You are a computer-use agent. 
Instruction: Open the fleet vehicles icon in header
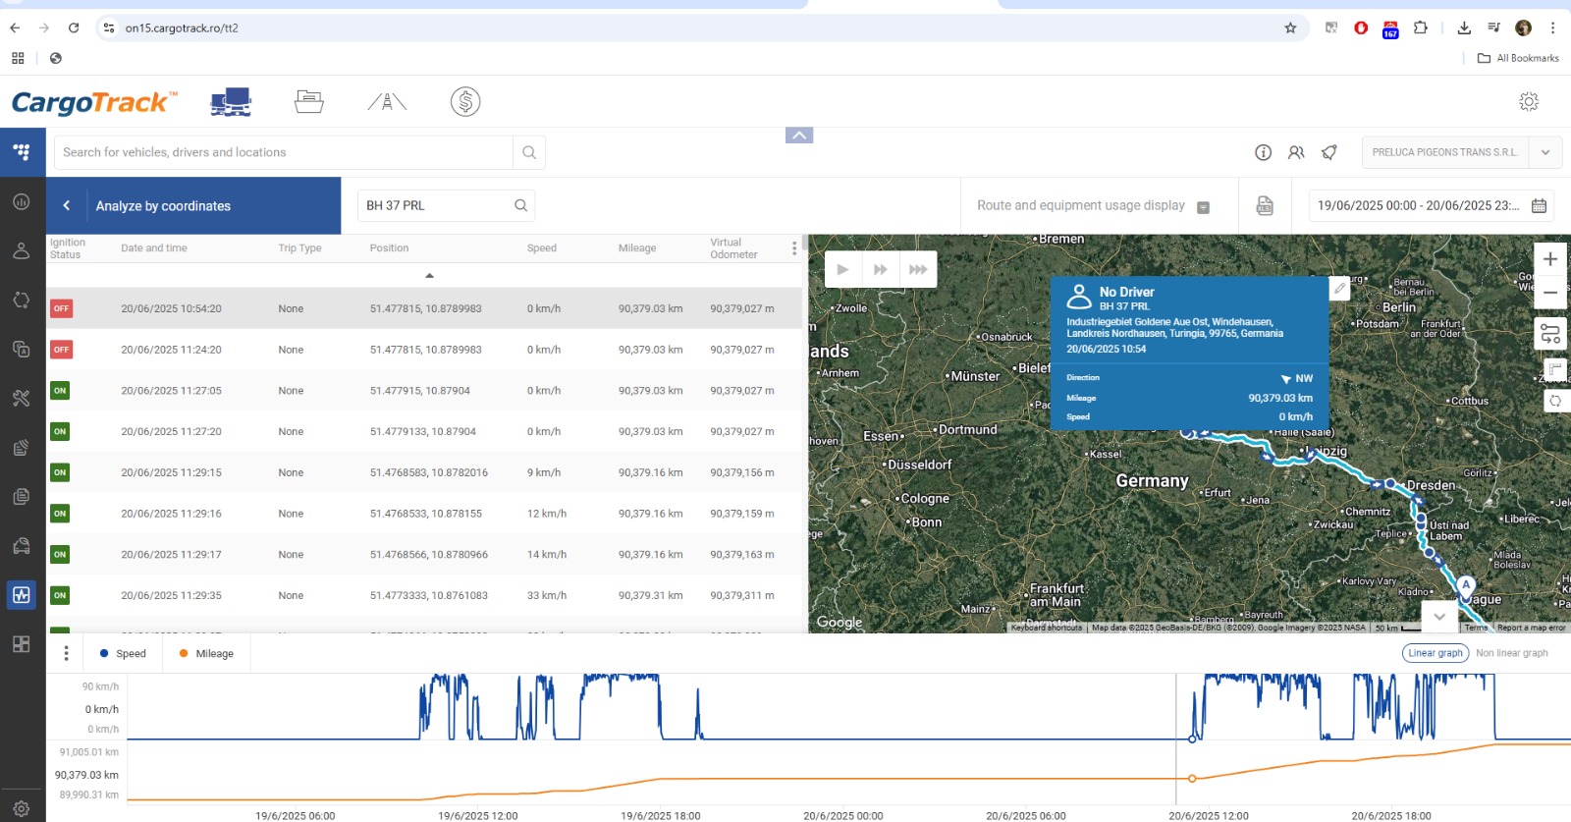pyautogui.click(x=231, y=101)
